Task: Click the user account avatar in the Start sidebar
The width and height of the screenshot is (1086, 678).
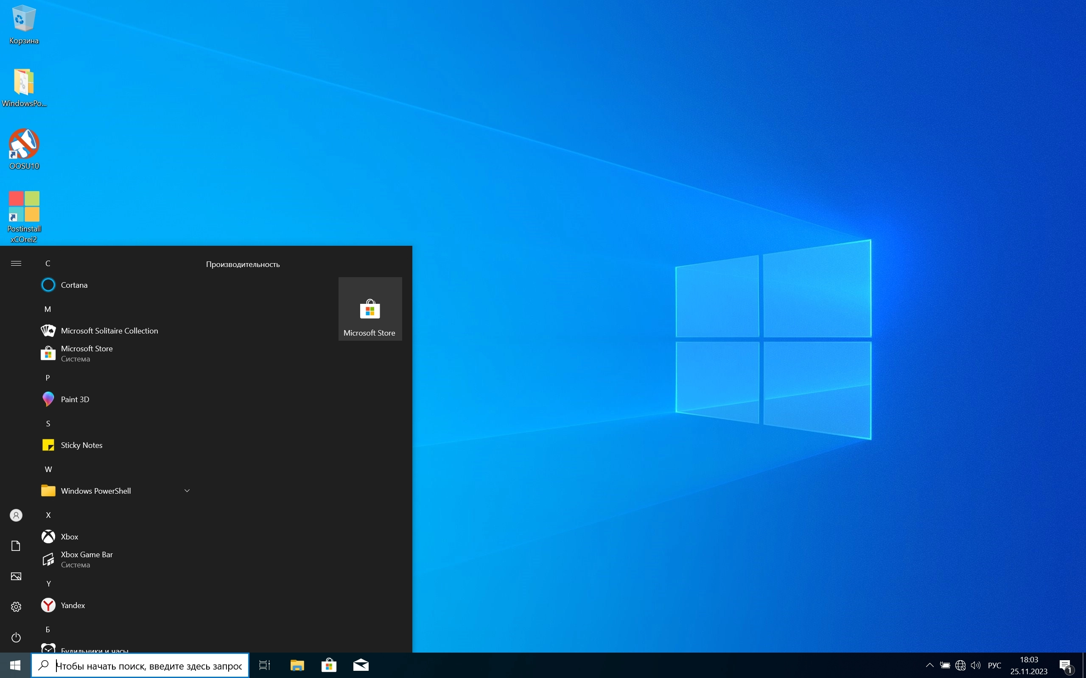Action: (x=16, y=515)
